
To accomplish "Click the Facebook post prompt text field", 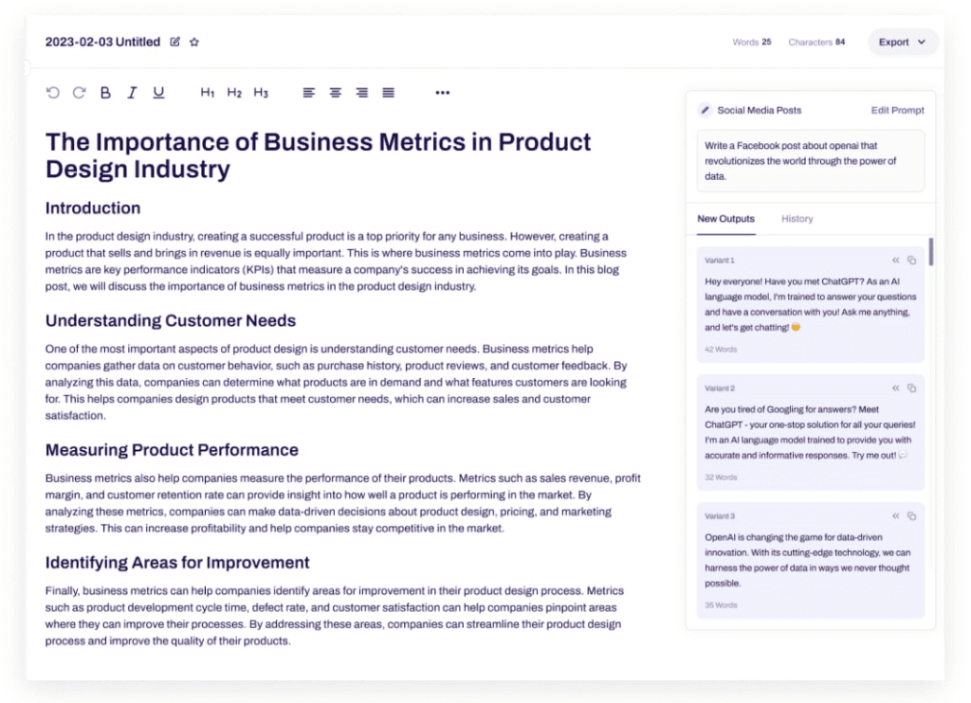I will click(810, 161).
